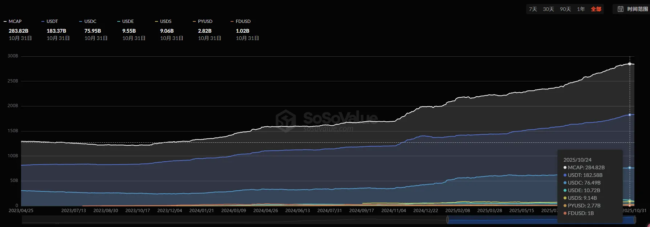Click the calendar icon beside 时间范围
The height and width of the screenshot is (227, 650).
pos(621,9)
